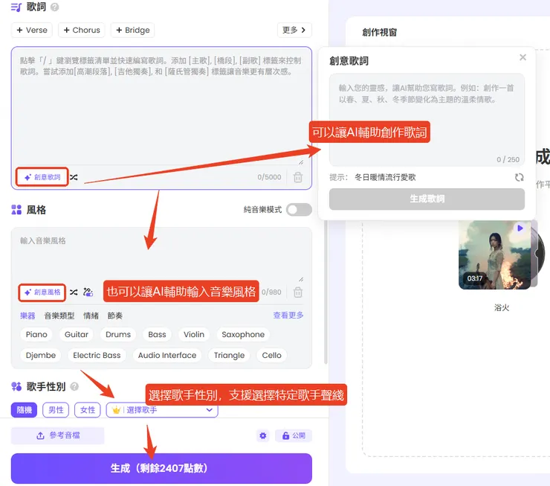This screenshot has width=550, height=486.
Task: Select the Bass tag
Action: pos(157,334)
